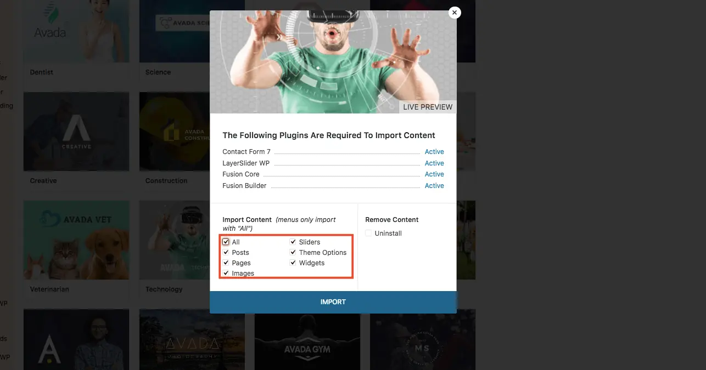
Task: Click the Fusion Core plugin name
Action: [x=240, y=174]
